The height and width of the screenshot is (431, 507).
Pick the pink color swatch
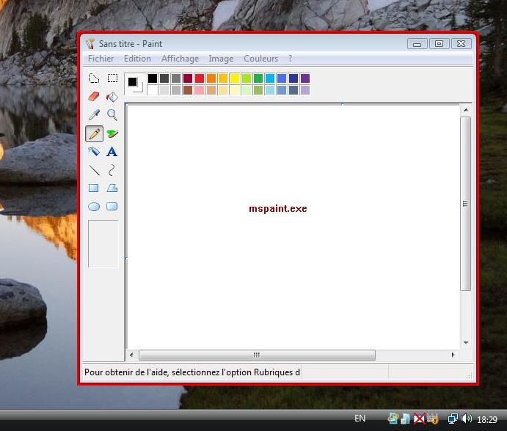click(200, 90)
